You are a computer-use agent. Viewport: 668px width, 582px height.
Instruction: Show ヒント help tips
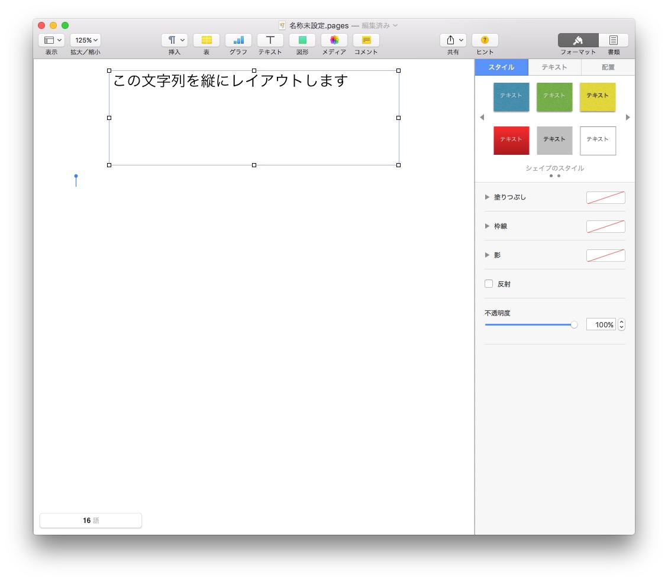[x=485, y=40]
